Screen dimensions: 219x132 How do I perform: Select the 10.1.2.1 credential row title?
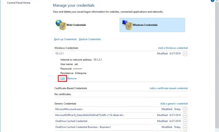(60, 53)
